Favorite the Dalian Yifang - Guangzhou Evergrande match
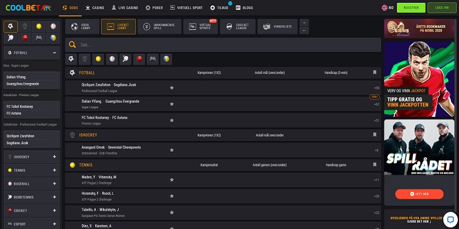459x229 pixels. [x=172, y=104]
